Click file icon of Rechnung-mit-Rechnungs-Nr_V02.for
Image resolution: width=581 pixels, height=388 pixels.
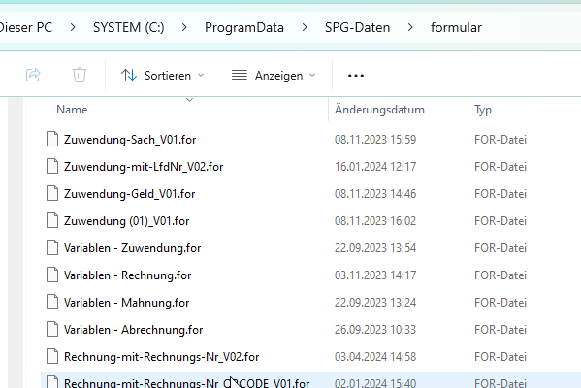pos(52,357)
